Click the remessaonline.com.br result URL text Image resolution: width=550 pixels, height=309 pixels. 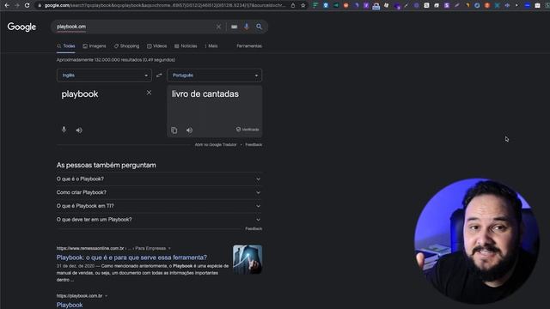(x=90, y=248)
